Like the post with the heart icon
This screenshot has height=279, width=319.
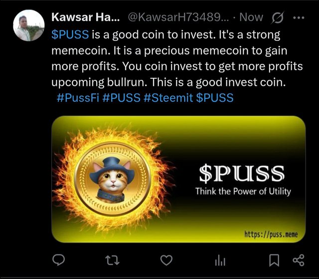click(x=166, y=260)
